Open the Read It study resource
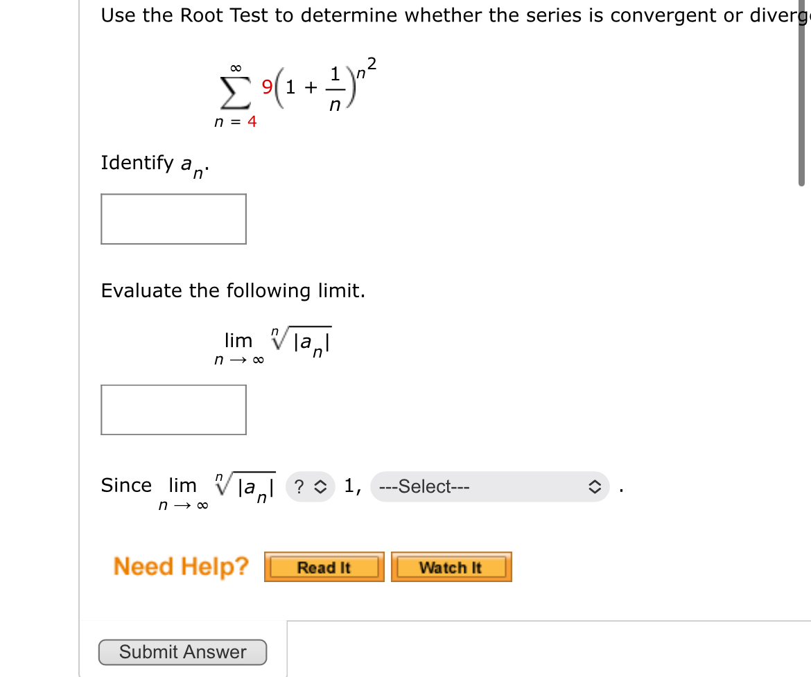 pos(324,566)
